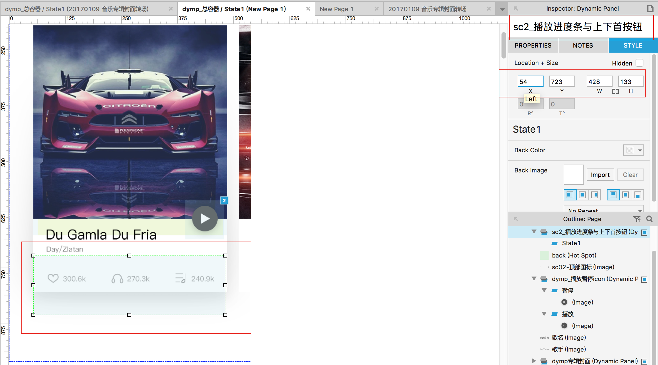Click the canvas vertical scrollbar

click(503, 45)
